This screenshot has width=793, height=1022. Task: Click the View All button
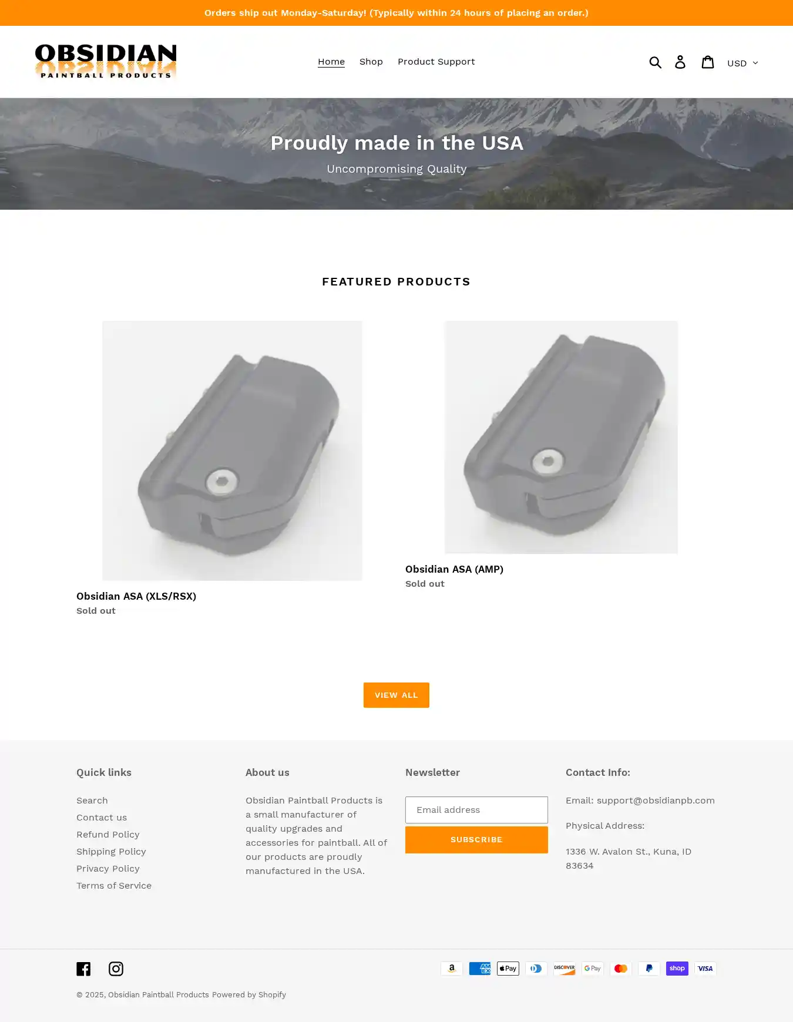(x=396, y=695)
